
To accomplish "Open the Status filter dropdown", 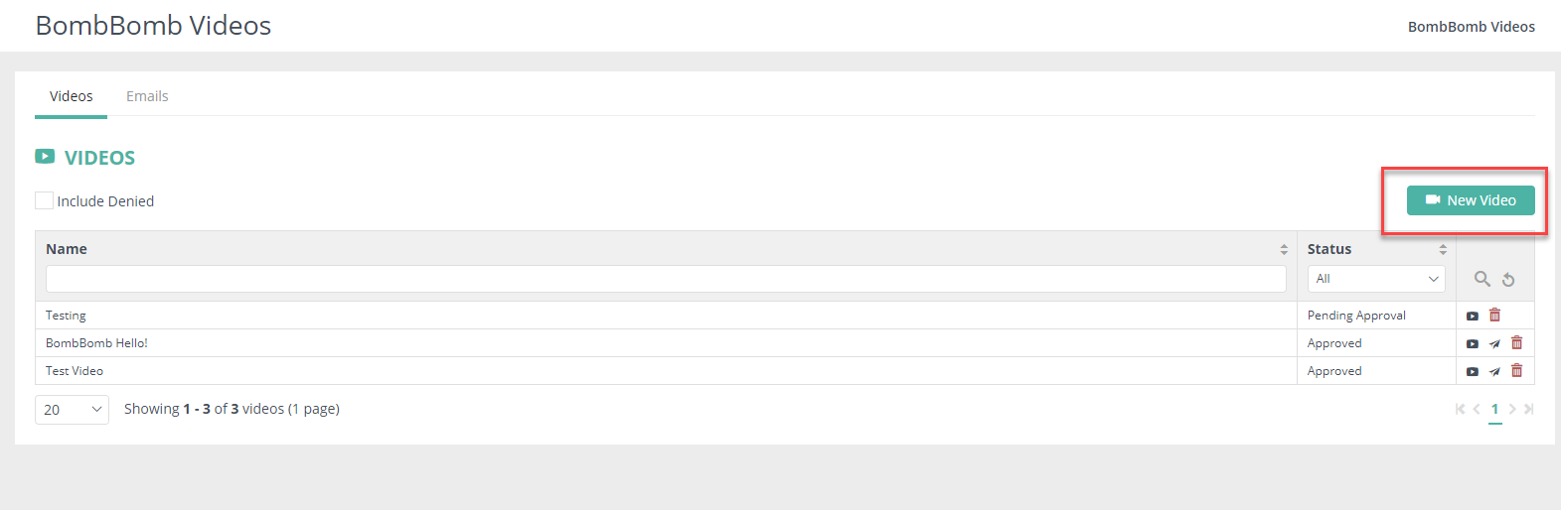I will [1376, 279].
